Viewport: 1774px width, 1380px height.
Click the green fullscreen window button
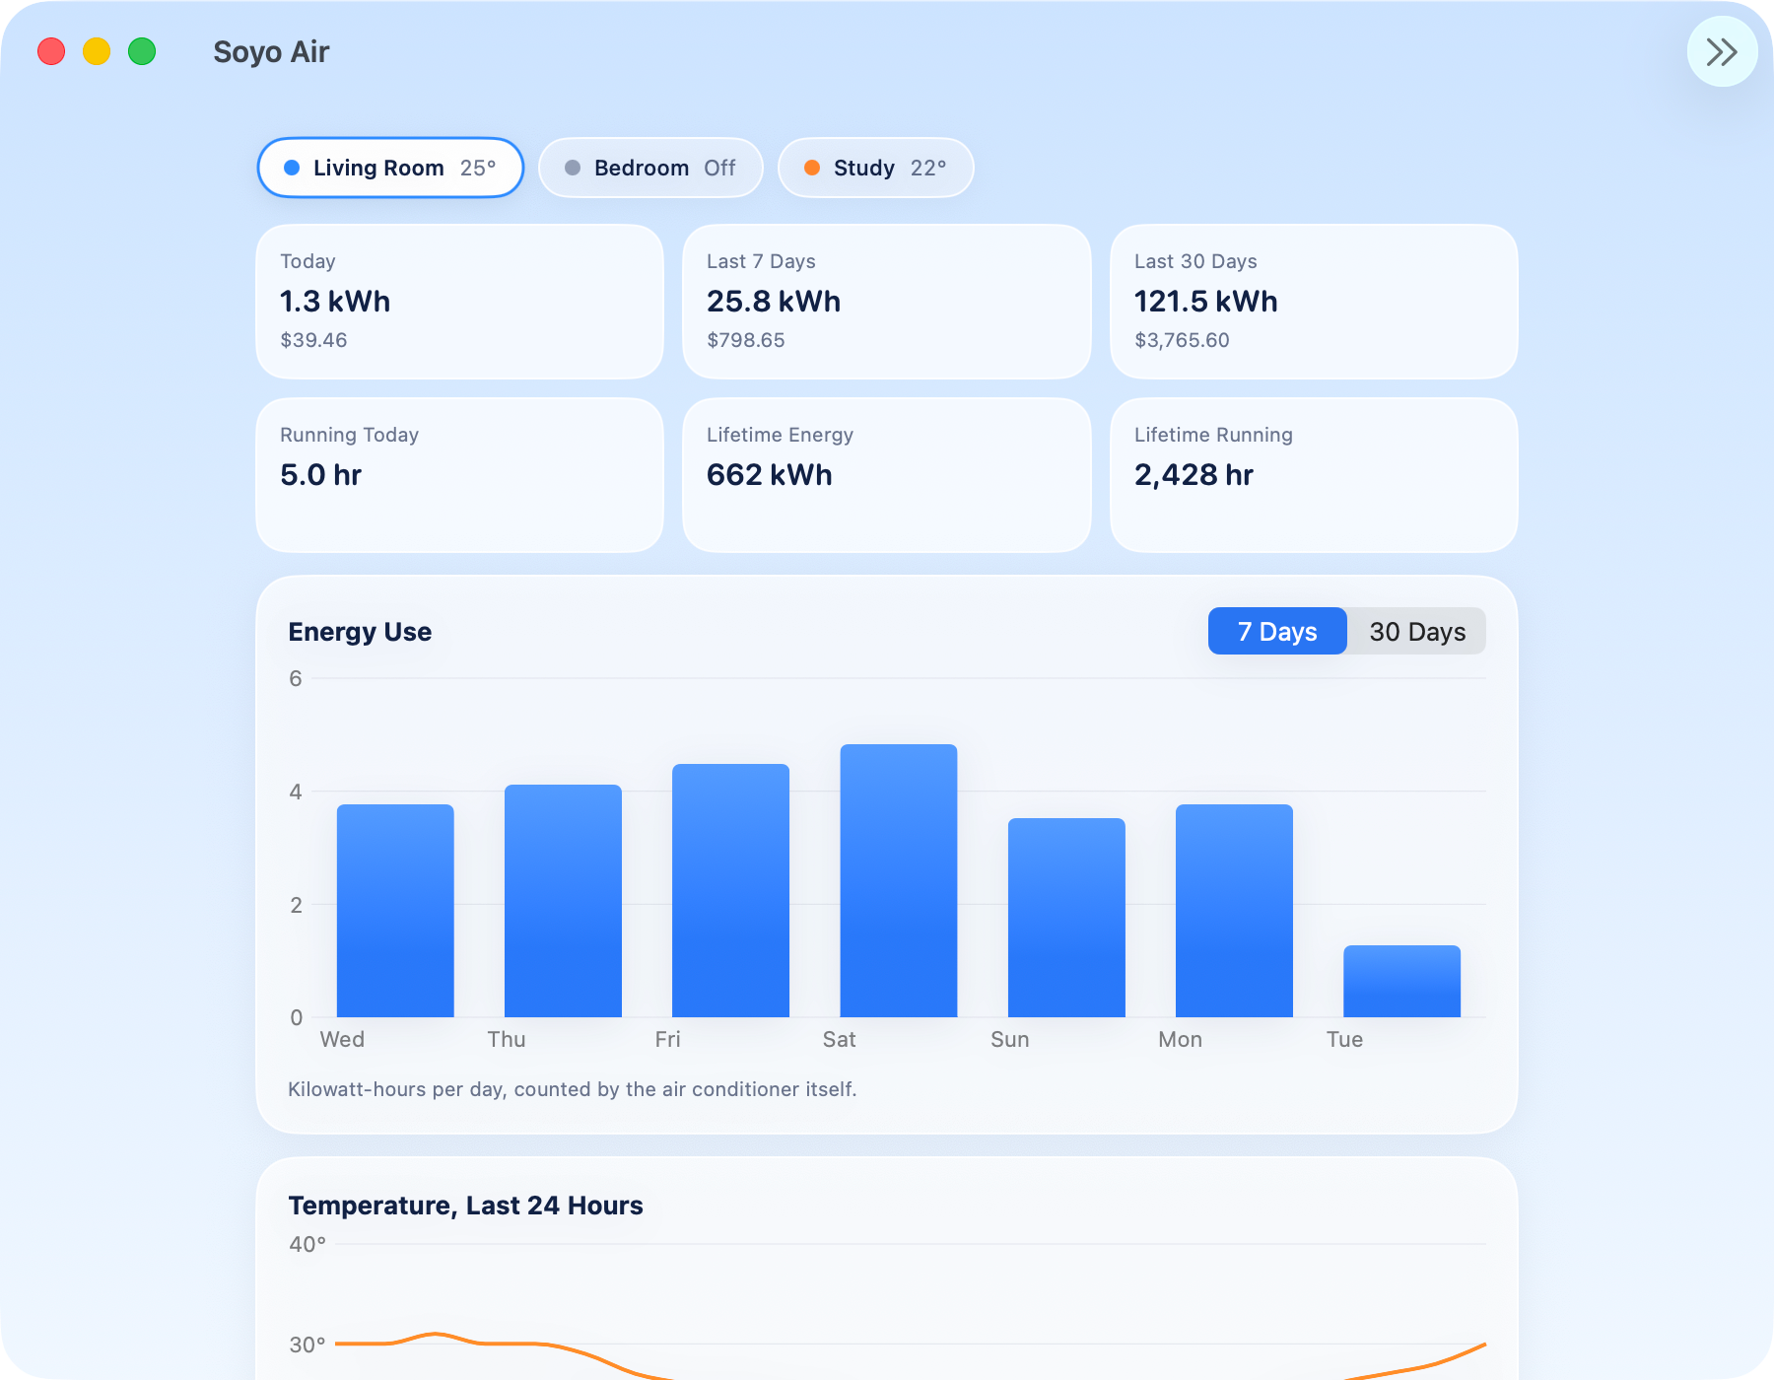point(142,51)
